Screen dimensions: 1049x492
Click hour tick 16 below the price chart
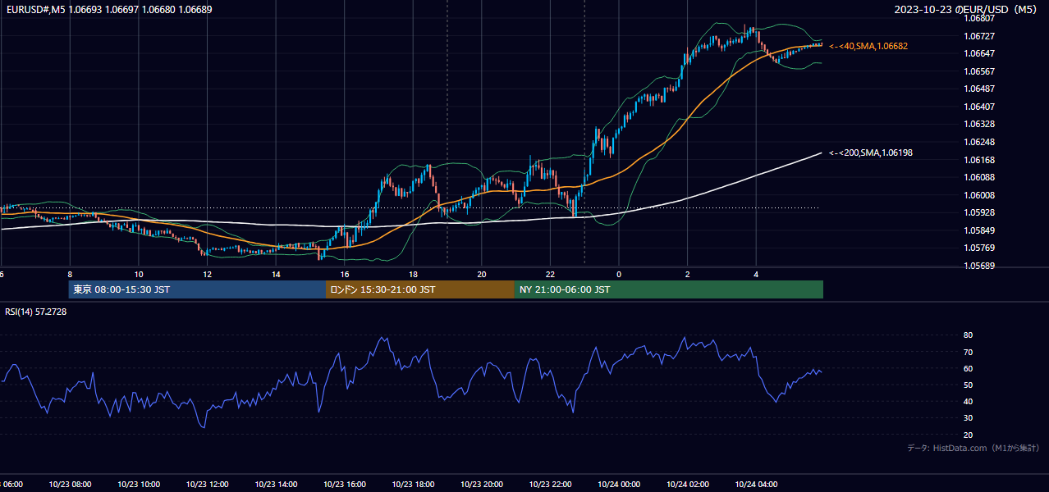point(345,274)
